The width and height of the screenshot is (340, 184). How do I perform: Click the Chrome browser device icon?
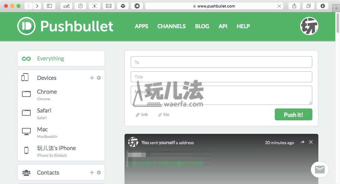pos(26,94)
